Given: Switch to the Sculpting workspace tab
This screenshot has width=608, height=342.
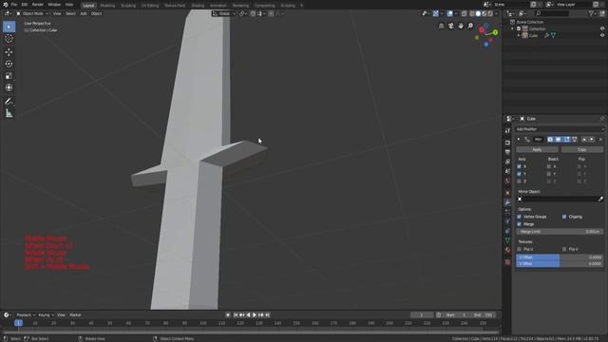Looking at the screenshot, I should pos(128,6).
